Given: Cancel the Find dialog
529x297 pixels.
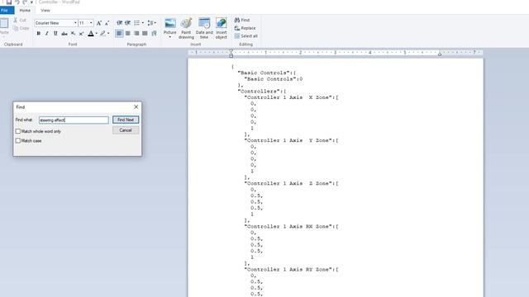Looking at the screenshot, I should coord(126,130).
